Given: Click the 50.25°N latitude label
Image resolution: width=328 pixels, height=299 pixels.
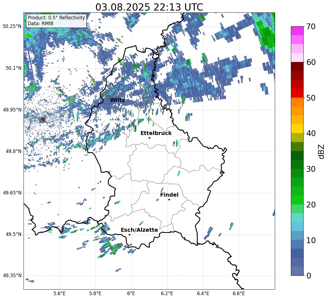Looking at the screenshot, I should coord(12,27).
